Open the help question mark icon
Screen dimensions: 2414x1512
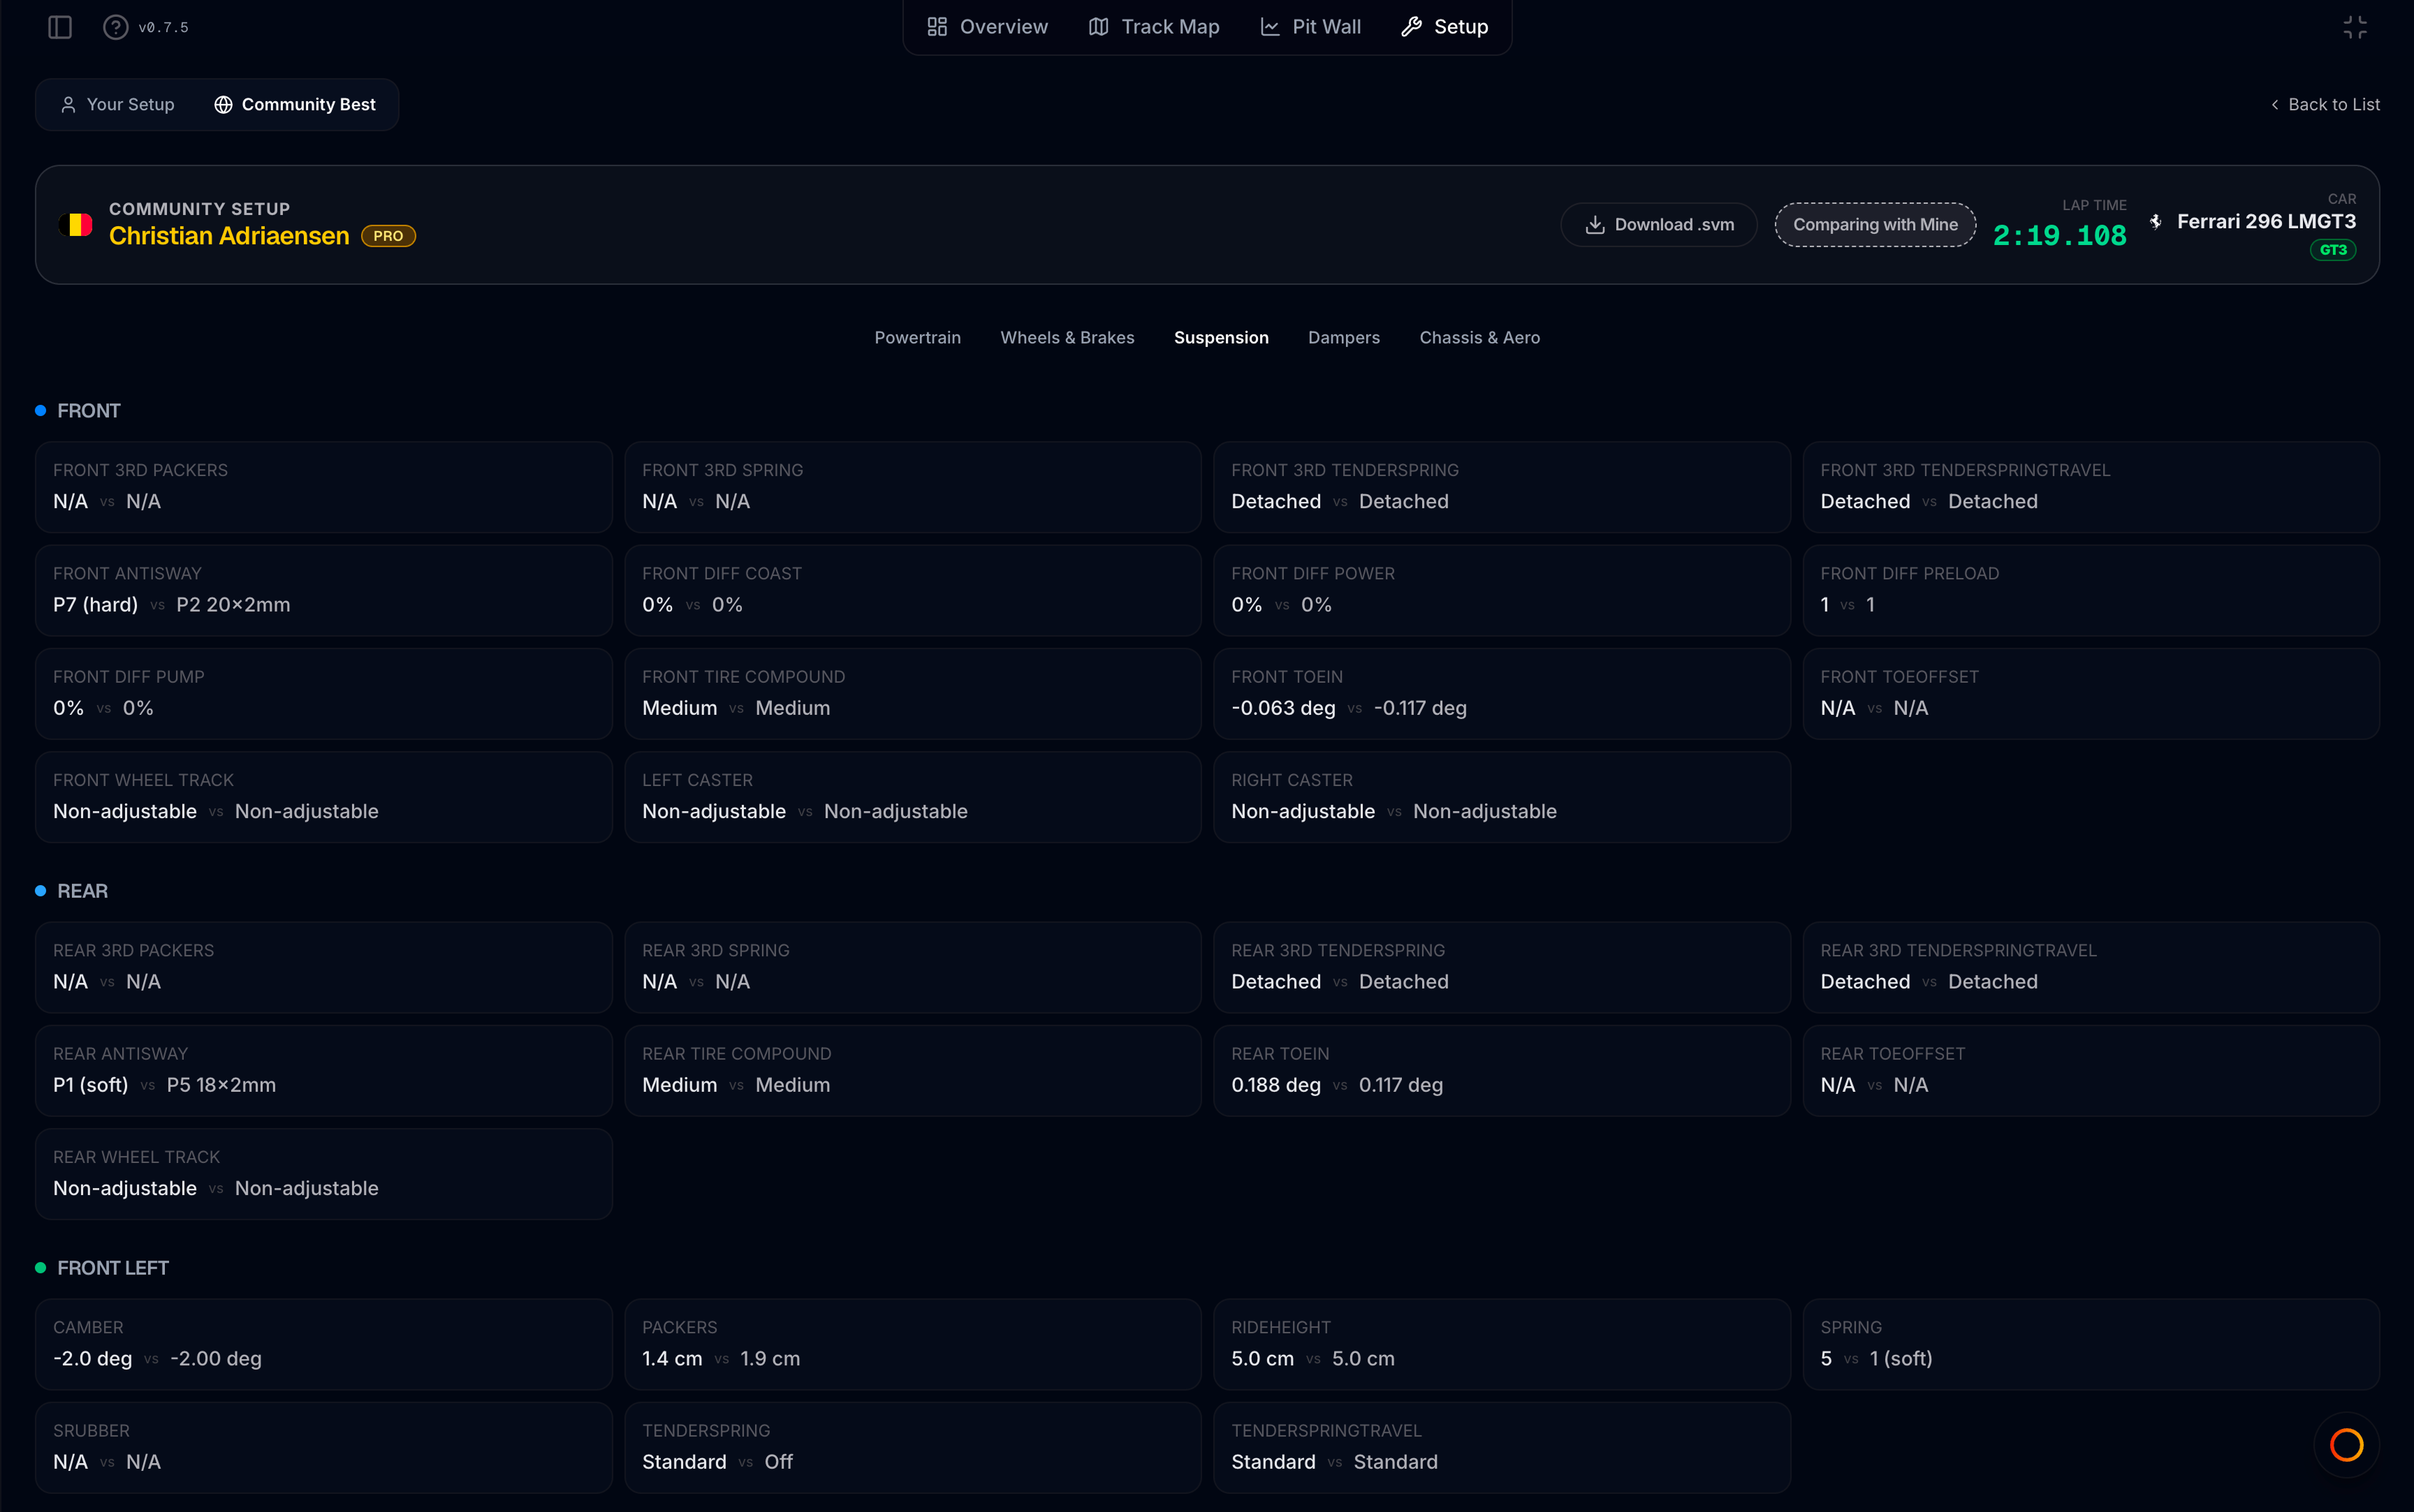[116, 27]
